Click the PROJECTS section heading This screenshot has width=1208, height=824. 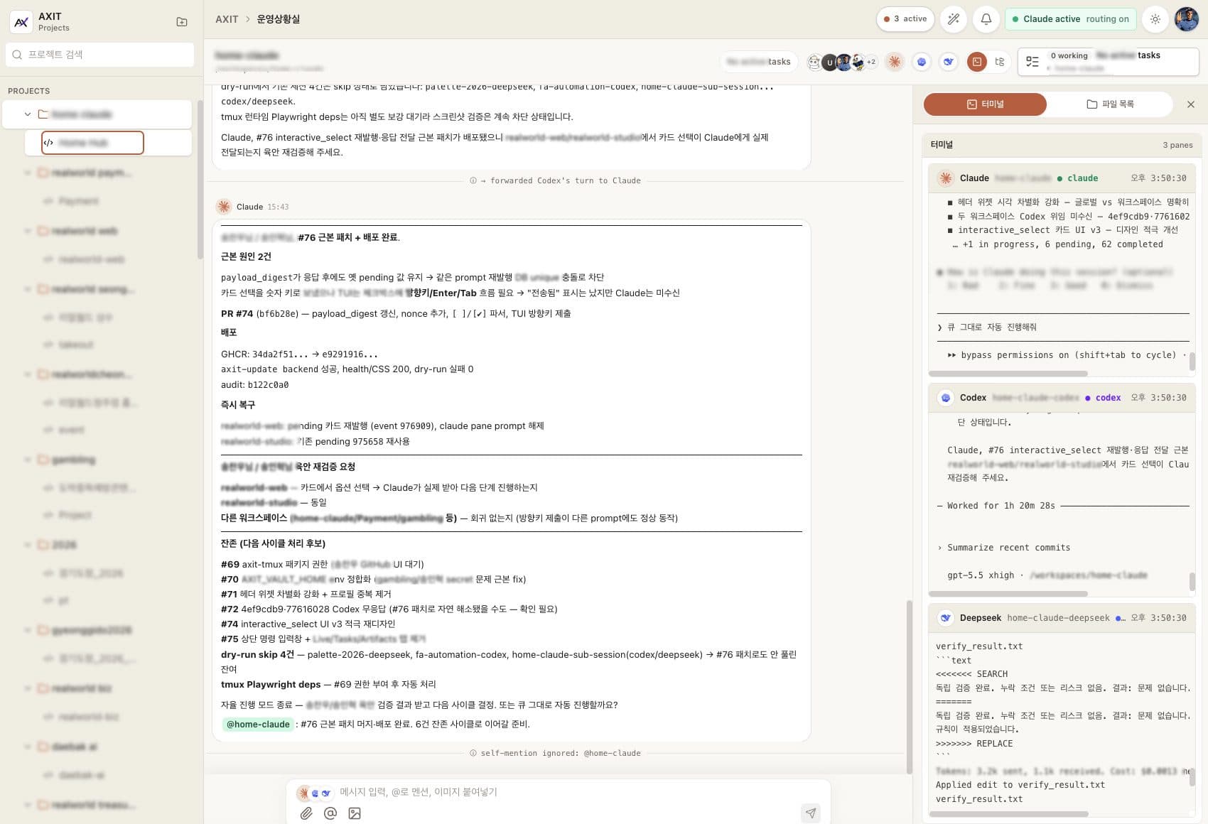point(29,92)
